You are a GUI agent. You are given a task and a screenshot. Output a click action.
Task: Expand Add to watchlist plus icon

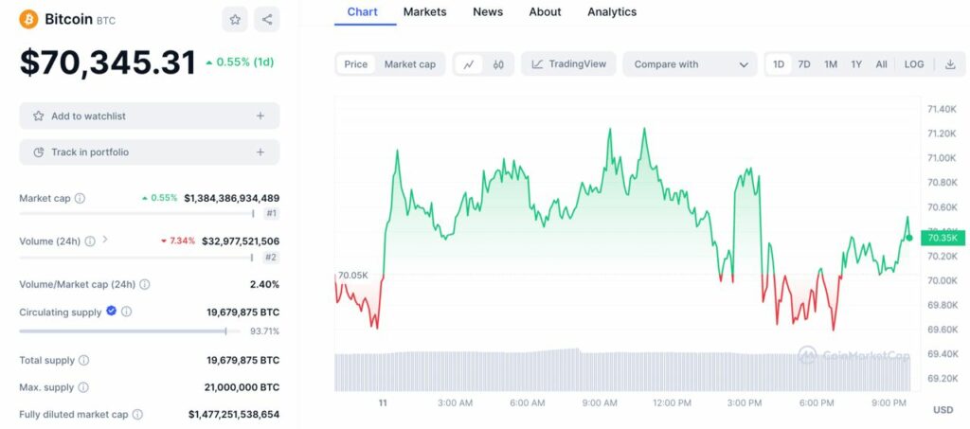260,116
